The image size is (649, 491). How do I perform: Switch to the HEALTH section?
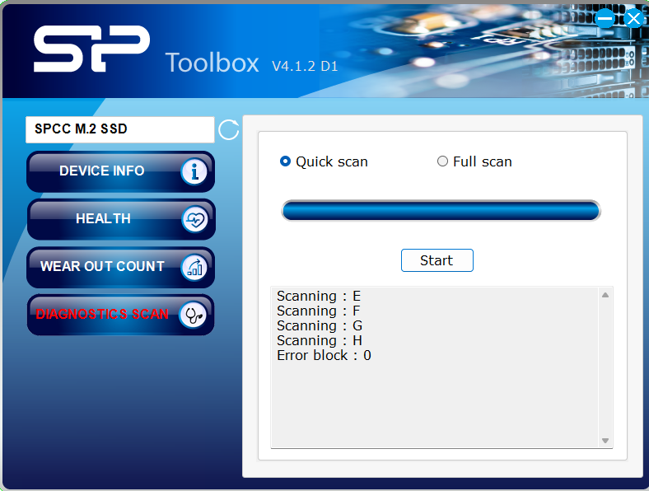pyautogui.click(x=103, y=219)
